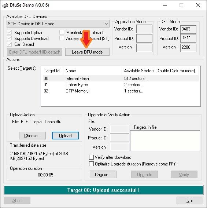
Task: Click Upgrade section Product ID field
Action: [x=119, y=138]
